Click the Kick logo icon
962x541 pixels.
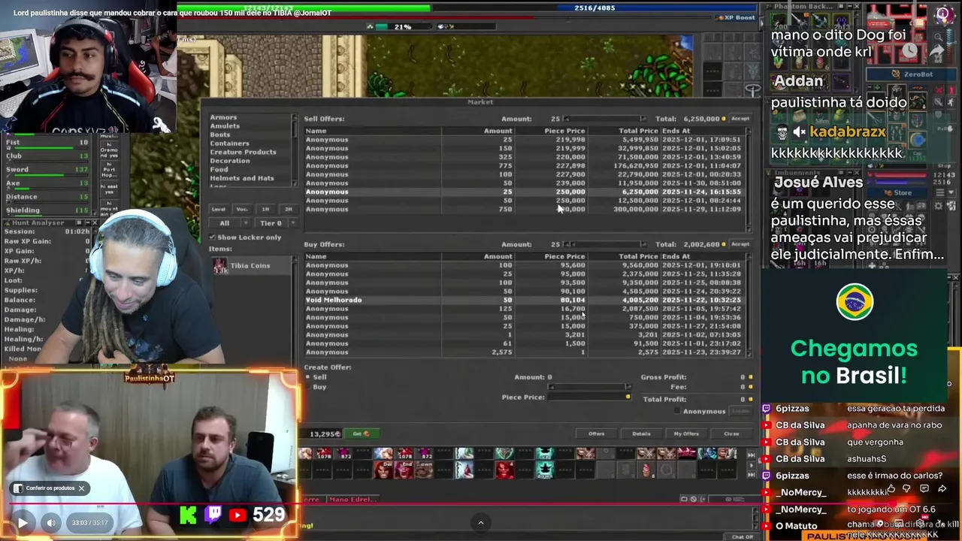(x=188, y=515)
